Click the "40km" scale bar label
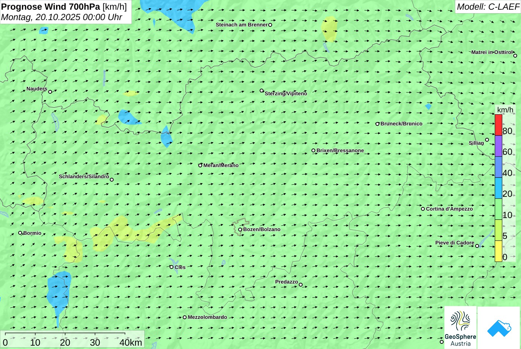The image size is (521, 349). [131, 343]
